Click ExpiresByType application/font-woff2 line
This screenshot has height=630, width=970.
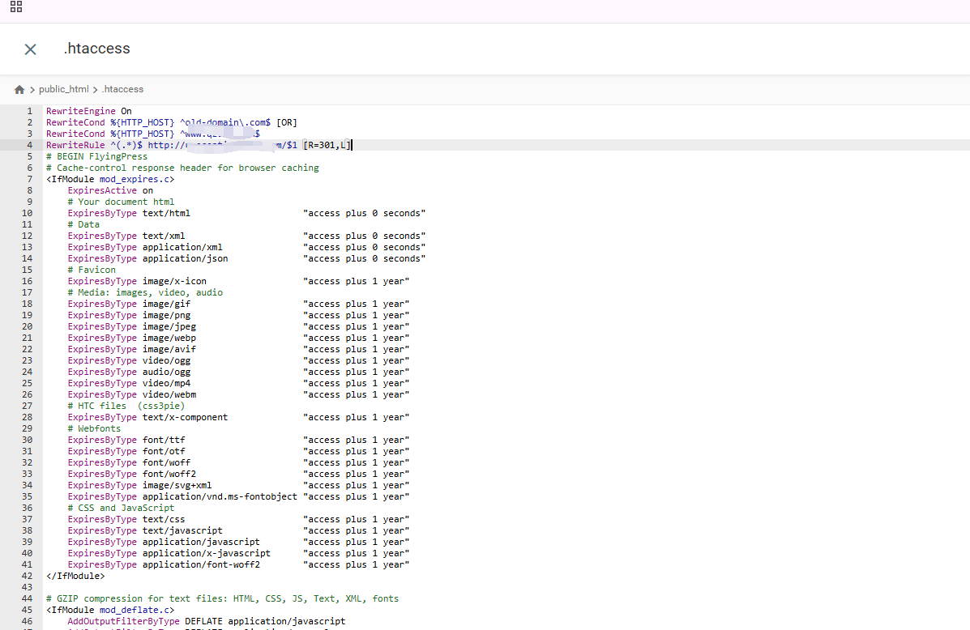tap(239, 564)
